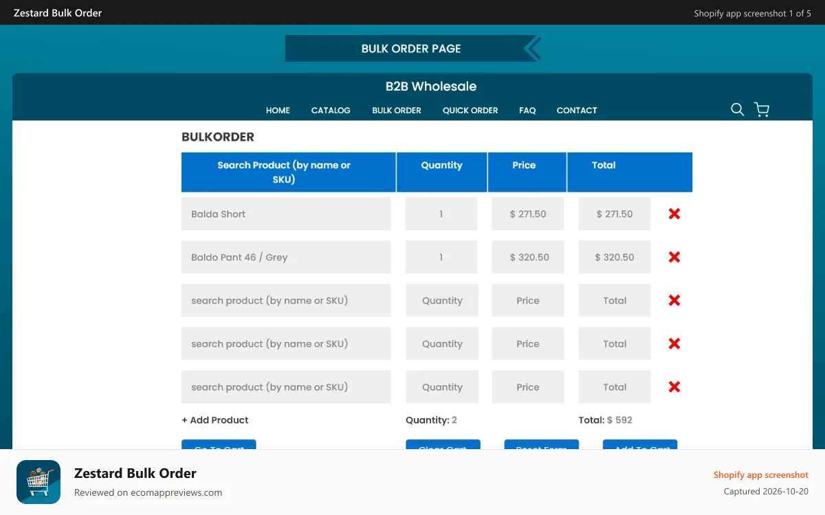The width and height of the screenshot is (825, 515).
Task: Open the FAQ menu item
Action: click(527, 111)
